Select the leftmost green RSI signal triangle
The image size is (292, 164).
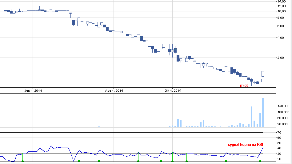22,160
